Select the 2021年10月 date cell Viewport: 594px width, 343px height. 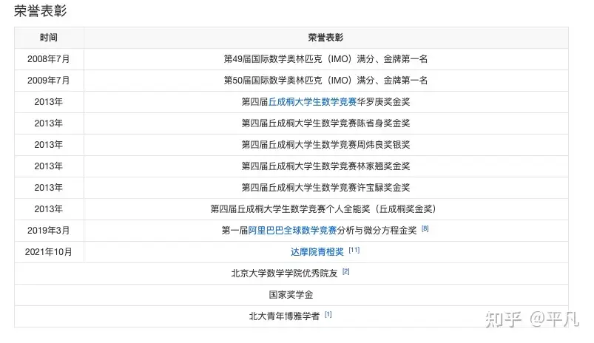pos(49,252)
